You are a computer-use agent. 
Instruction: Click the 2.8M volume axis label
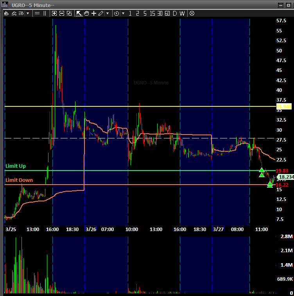(287, 236)
